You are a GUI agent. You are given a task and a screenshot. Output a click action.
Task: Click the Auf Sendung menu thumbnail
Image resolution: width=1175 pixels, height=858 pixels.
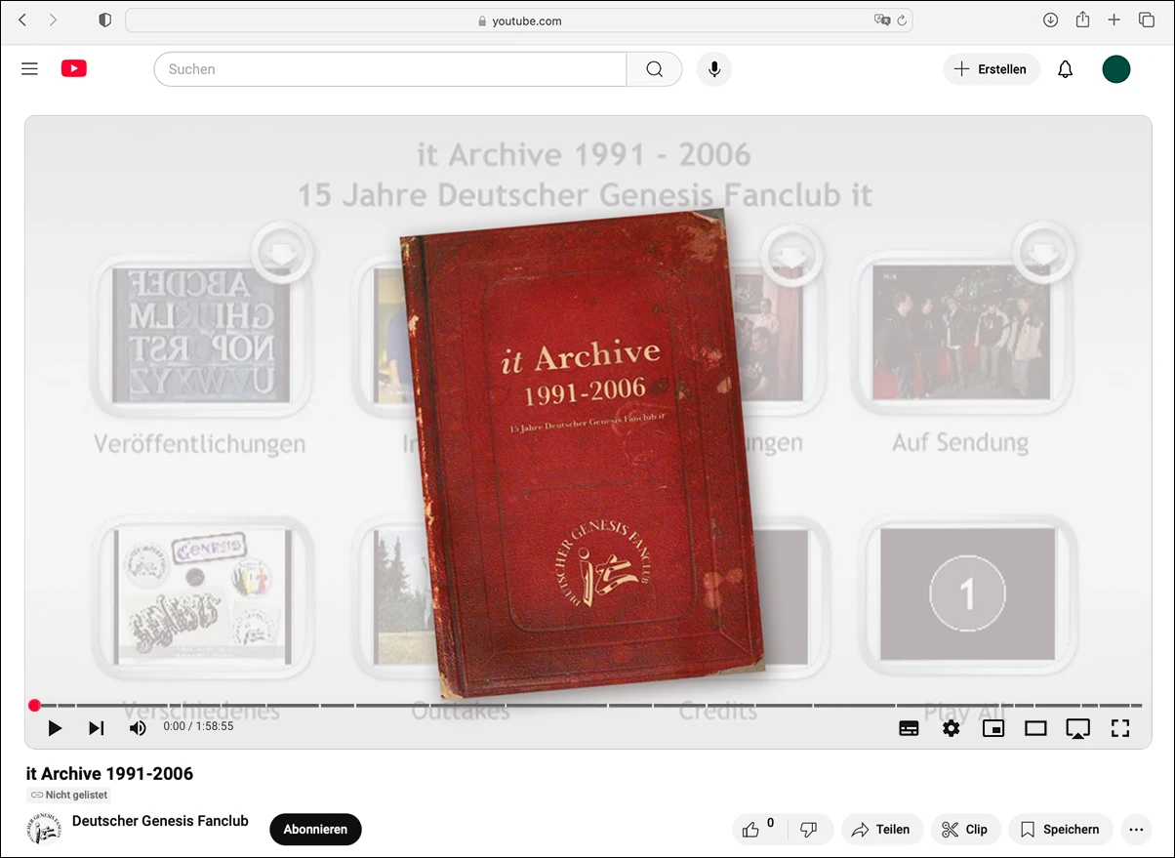(x=960, y=335)
